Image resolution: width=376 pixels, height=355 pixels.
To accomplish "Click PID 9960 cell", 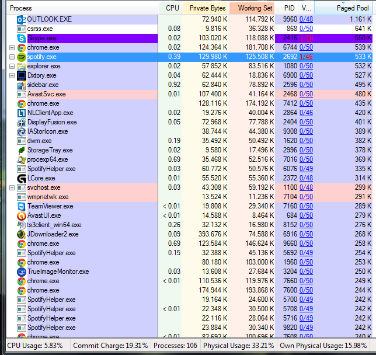I will (290, 19).
